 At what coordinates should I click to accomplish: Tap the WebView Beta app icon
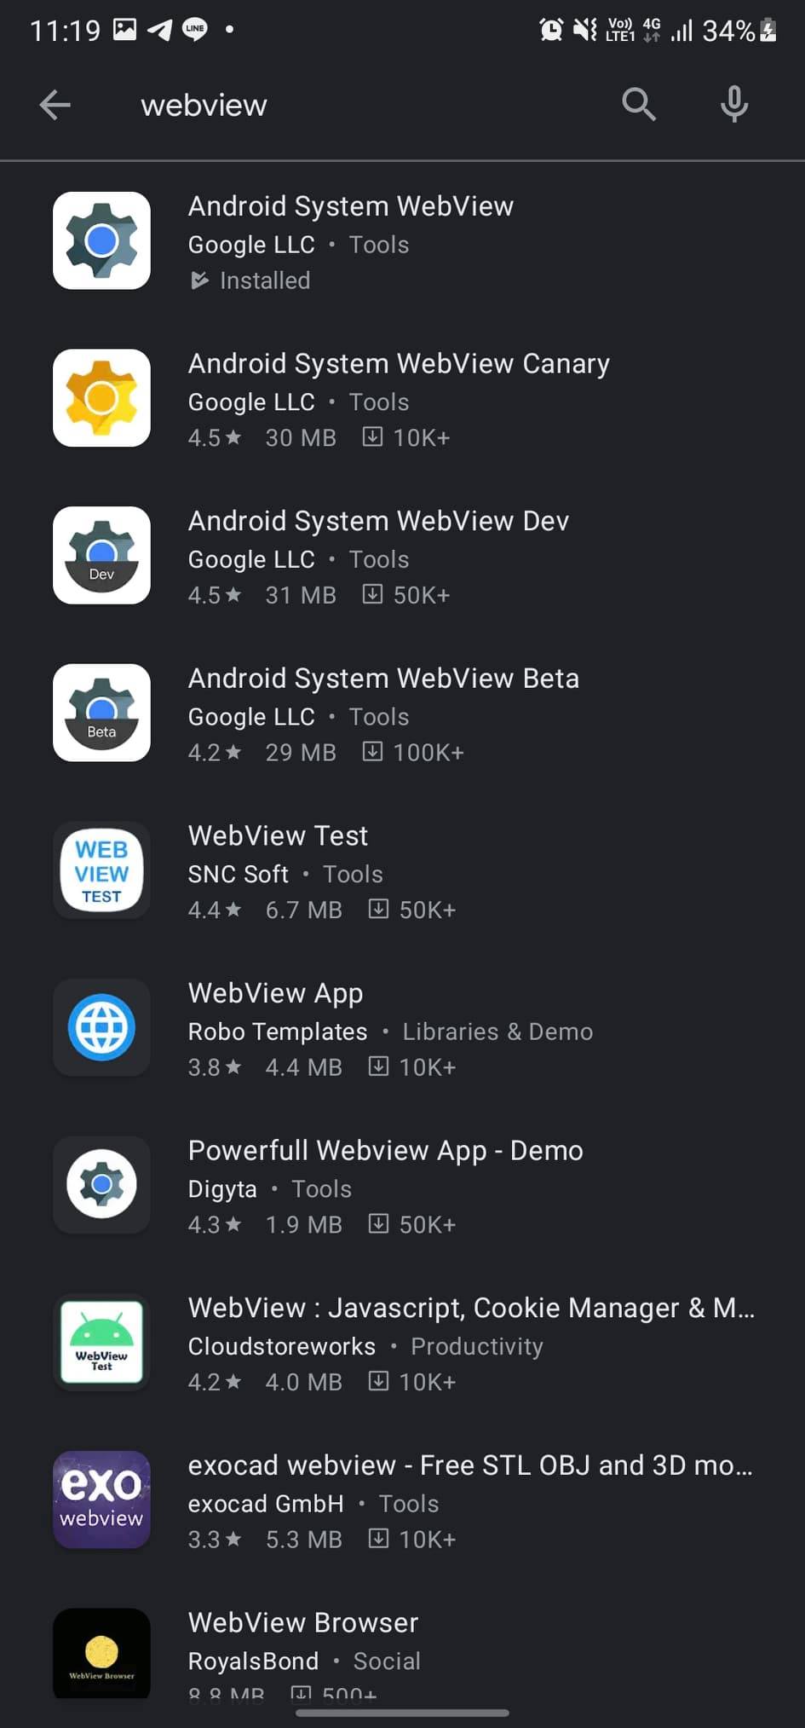[x=101, y=713]
